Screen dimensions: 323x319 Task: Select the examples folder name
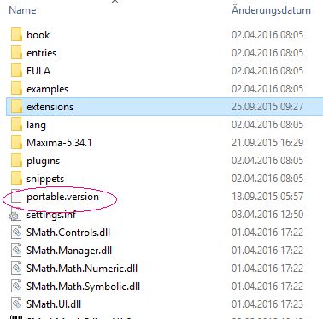(48, 89)
